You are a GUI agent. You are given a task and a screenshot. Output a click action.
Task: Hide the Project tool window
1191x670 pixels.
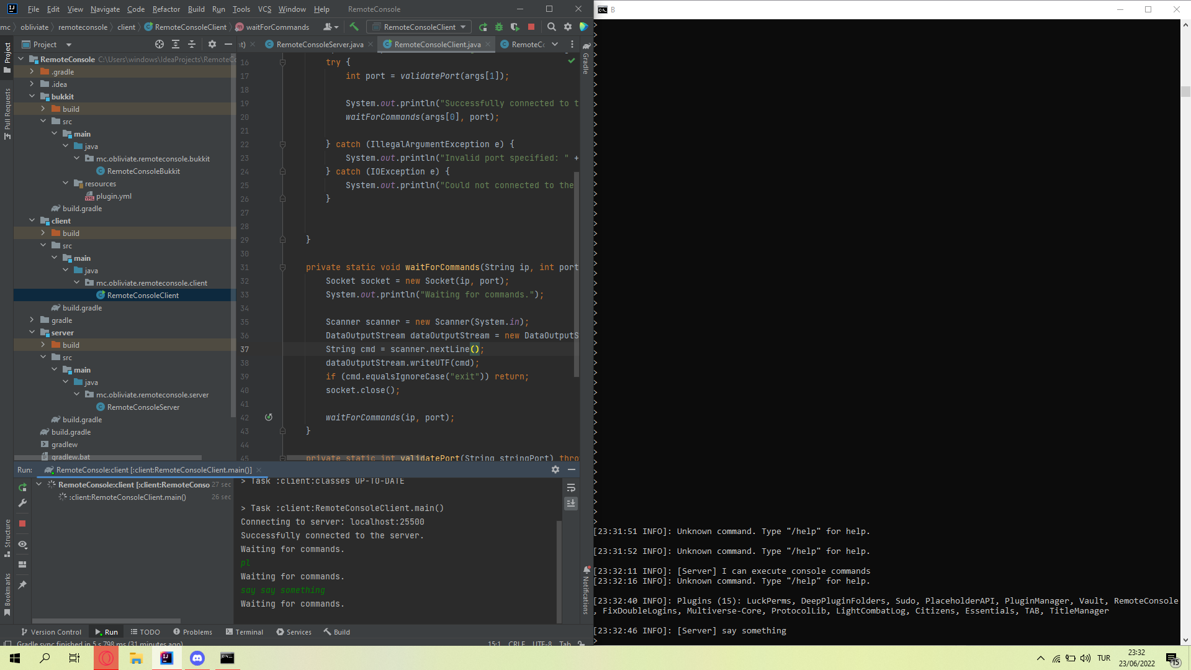pyautogui.click(x=228, y=44)
